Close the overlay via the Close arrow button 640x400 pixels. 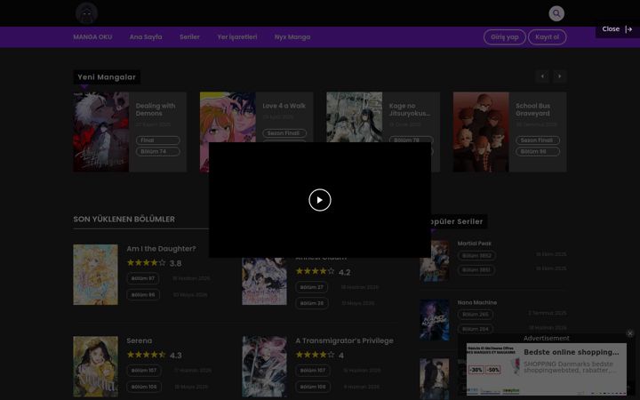pos(617,29)
